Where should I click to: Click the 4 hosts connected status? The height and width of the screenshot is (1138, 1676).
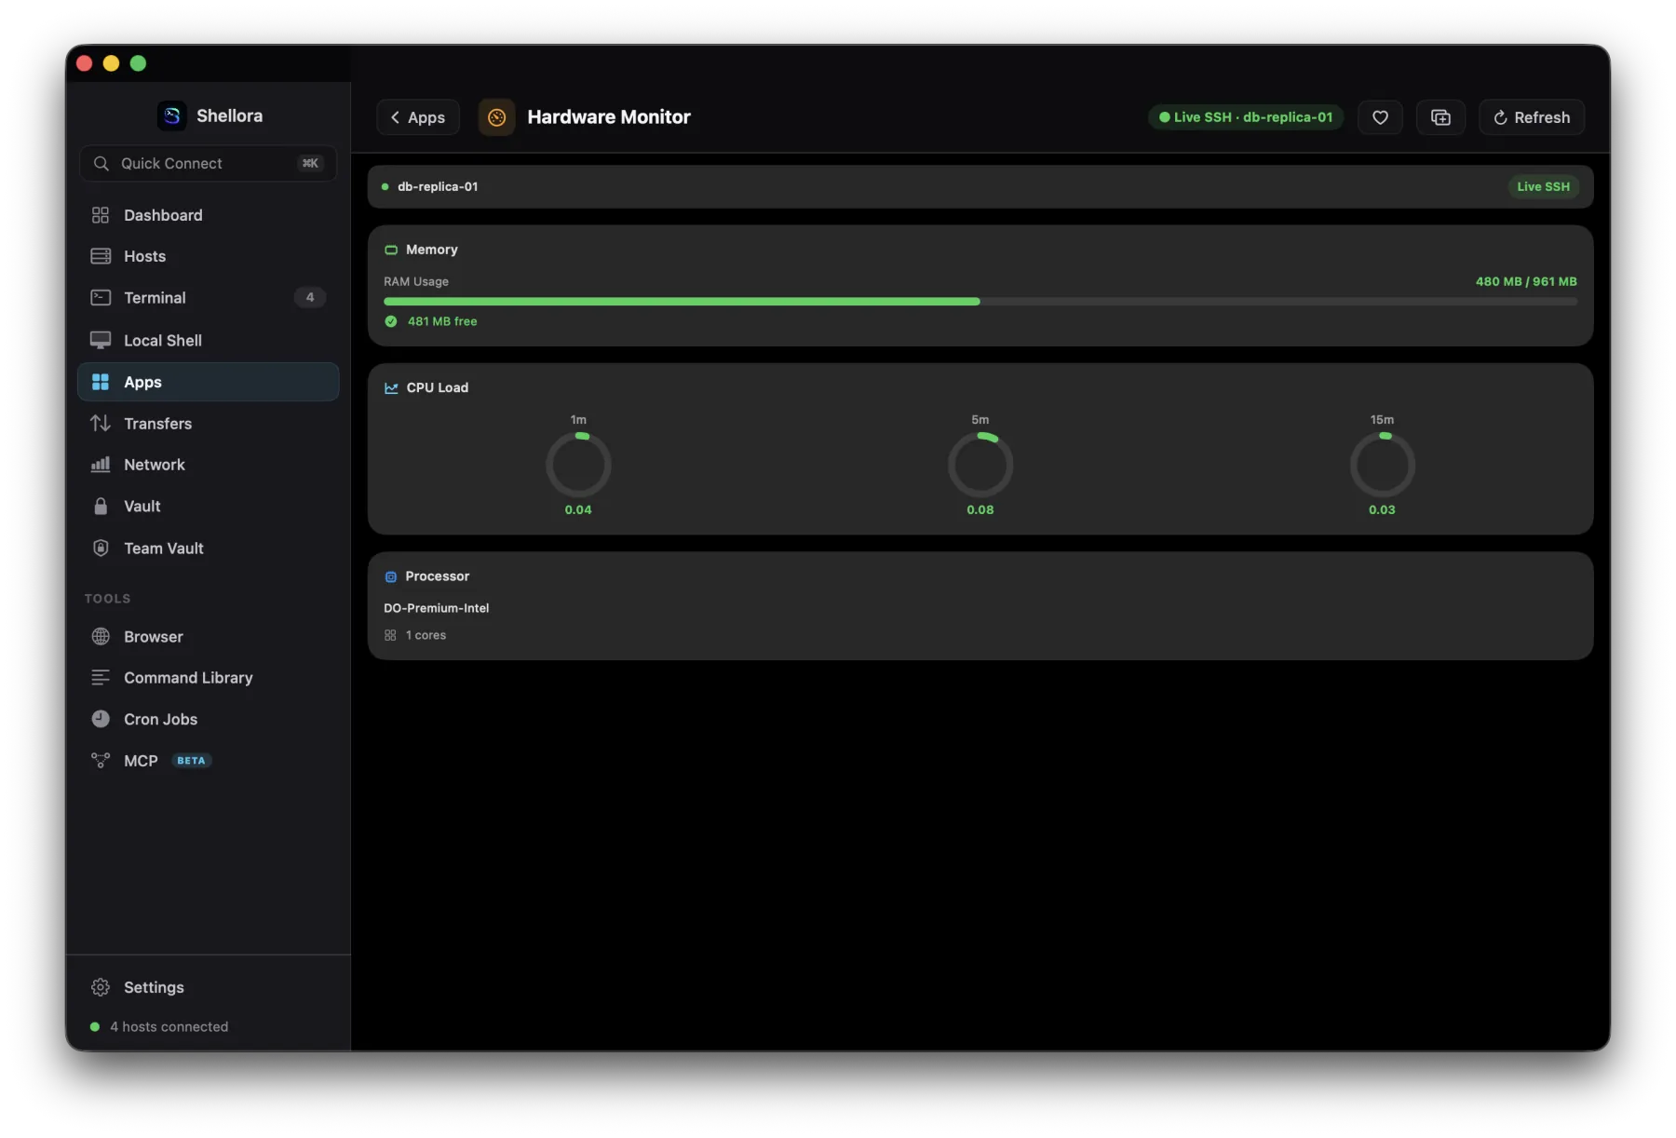pyautogui.click(x=169, y=1027)
